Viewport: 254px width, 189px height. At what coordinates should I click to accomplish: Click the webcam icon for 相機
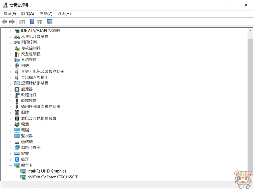point(17,66)
